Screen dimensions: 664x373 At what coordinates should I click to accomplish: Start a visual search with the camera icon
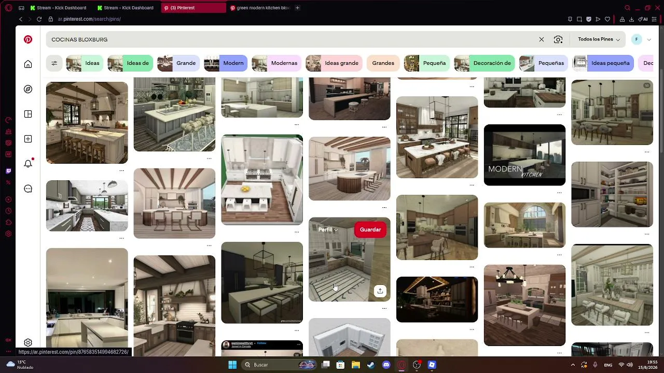point(558,39)
